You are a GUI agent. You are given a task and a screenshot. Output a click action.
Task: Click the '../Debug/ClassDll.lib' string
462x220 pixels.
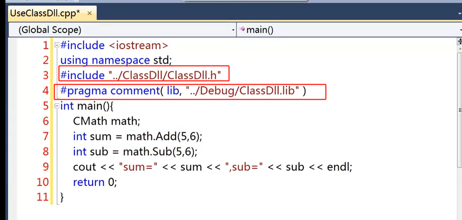pyautogui.click(x=243, y=91)
